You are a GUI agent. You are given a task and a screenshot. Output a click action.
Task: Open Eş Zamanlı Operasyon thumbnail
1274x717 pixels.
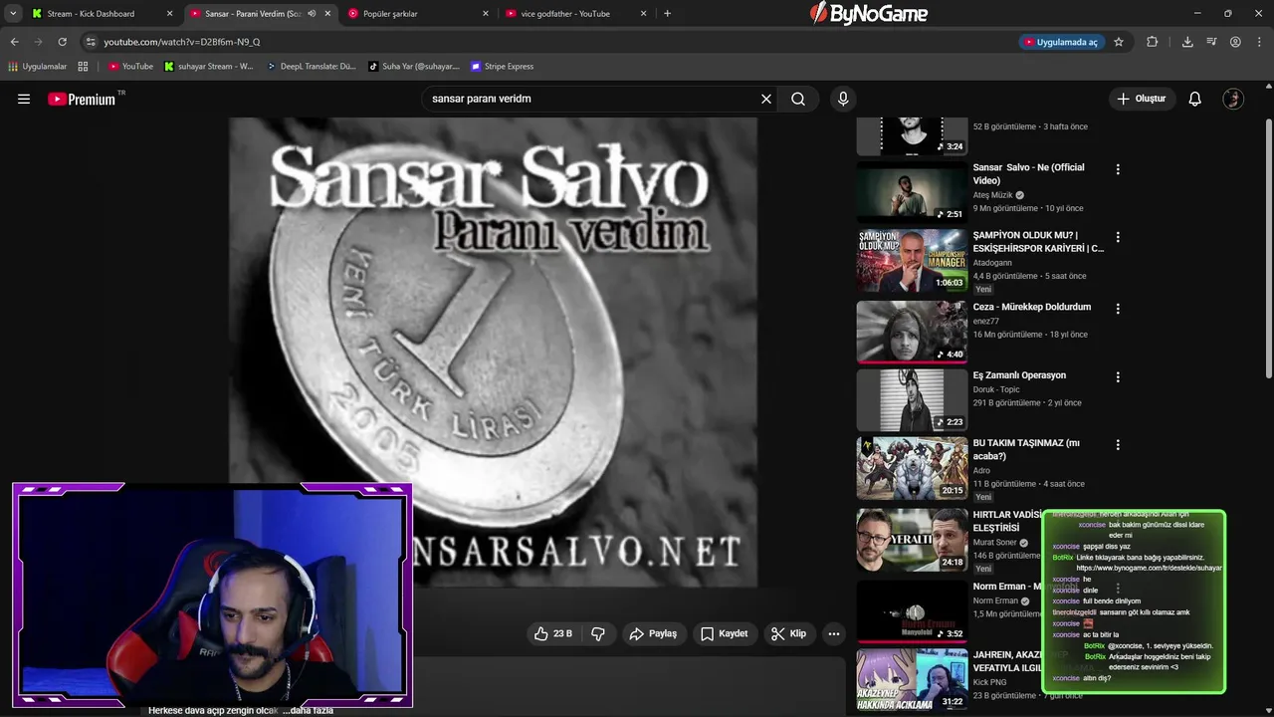912,399
